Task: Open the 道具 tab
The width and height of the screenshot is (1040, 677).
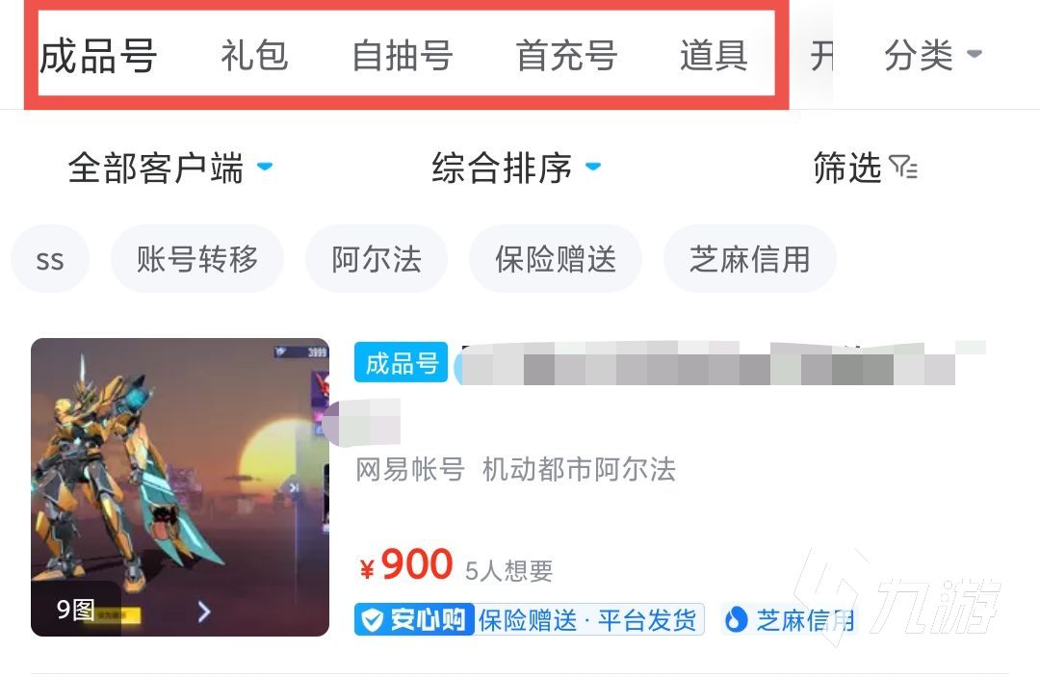Action: 715,56
